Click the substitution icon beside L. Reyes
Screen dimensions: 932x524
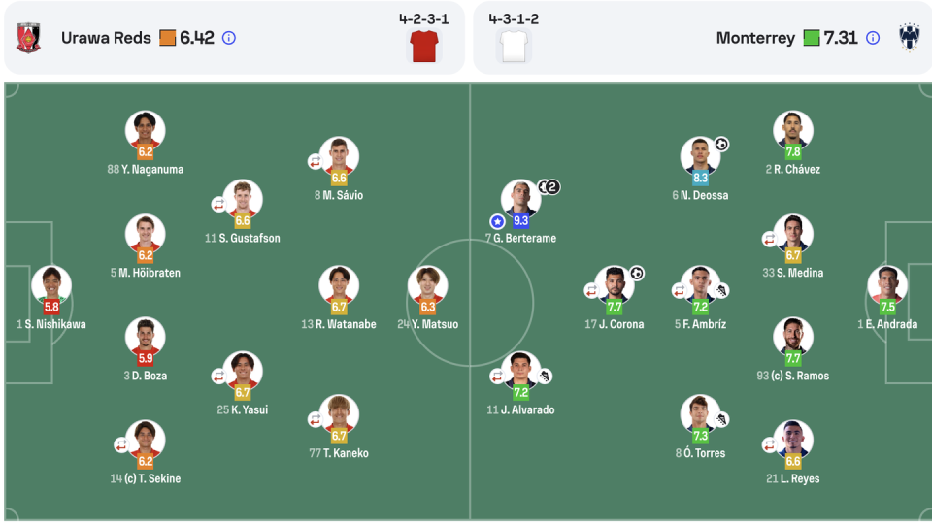coord(769,444)
